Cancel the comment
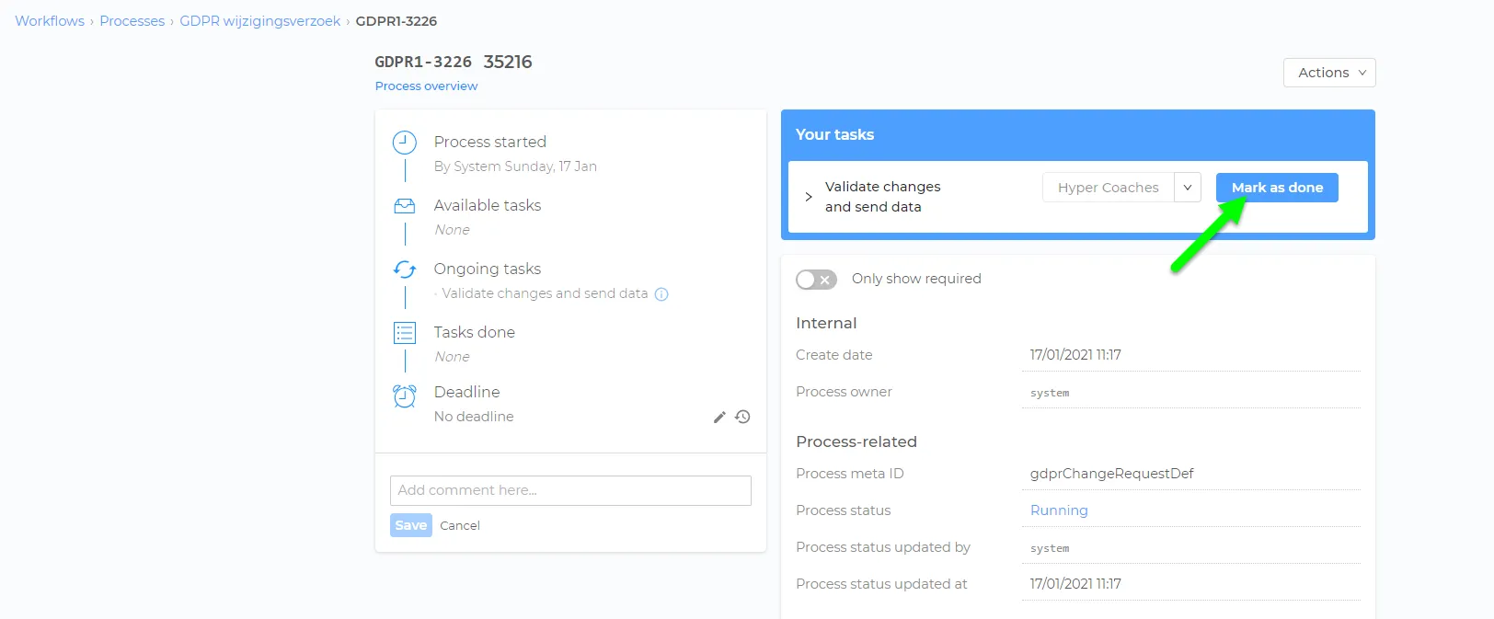Screen dimensions: 1494x619 pos(460,526)
